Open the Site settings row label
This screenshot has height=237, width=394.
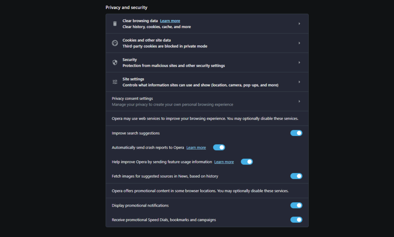click(133, 79)
